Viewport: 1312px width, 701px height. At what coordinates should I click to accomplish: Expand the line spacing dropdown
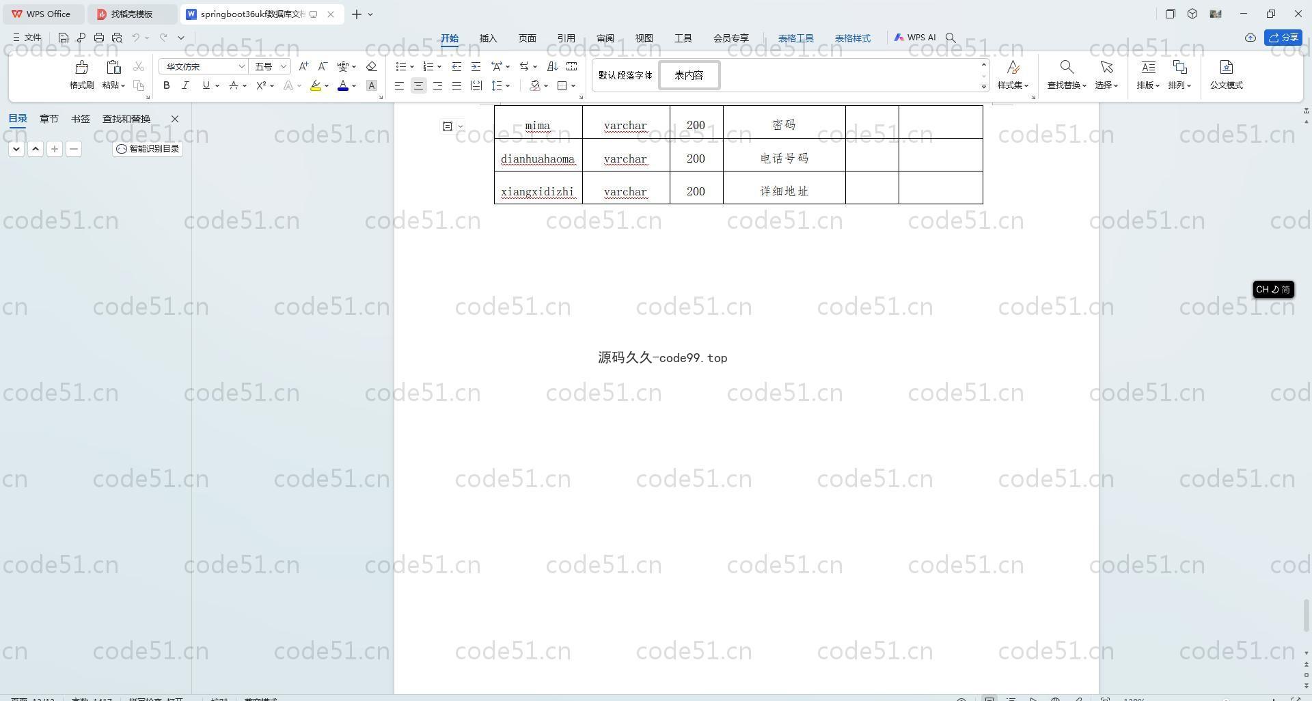(508, 85)
